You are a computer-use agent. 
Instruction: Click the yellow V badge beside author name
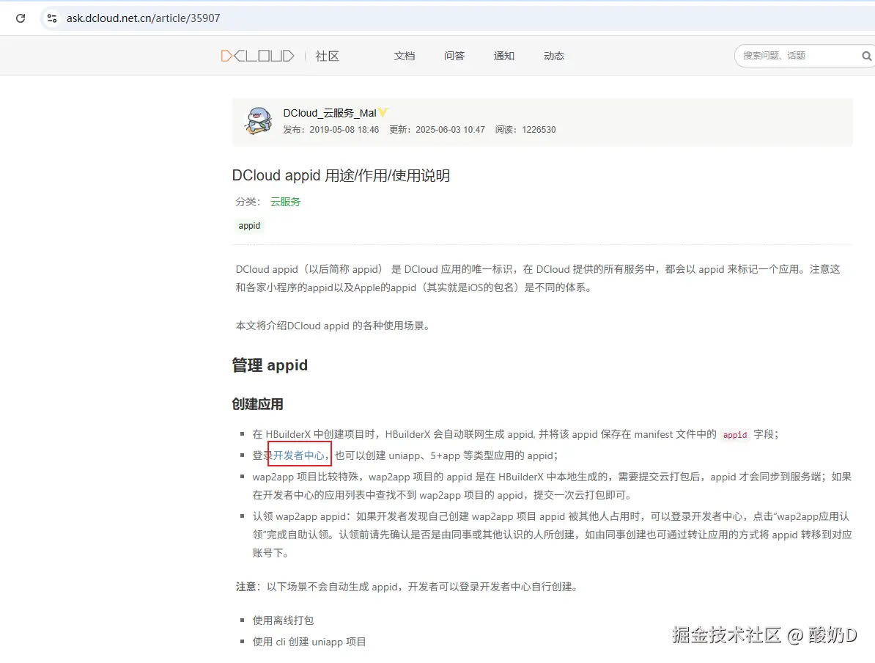pyautogui.click(x=383, y=112)
